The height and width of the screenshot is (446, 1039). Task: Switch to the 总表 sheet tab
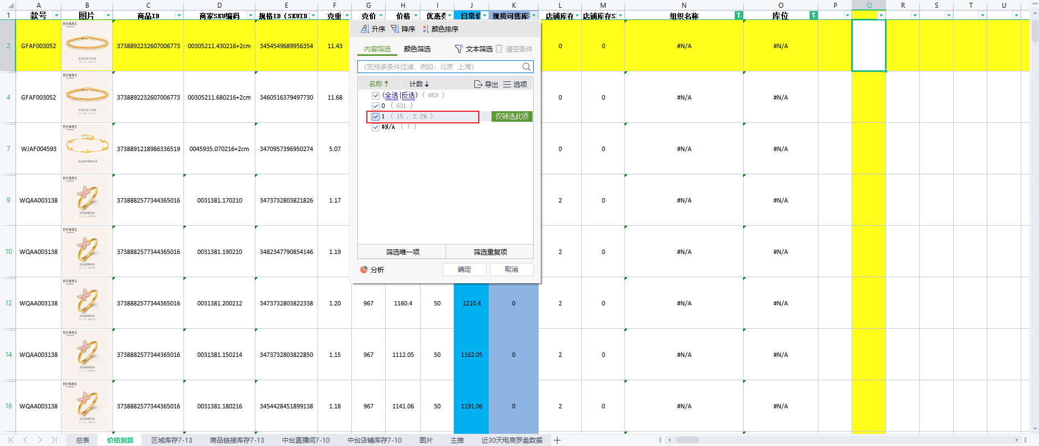83,440
